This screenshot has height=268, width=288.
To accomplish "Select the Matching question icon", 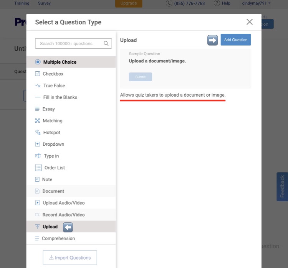I will (37, 121).
